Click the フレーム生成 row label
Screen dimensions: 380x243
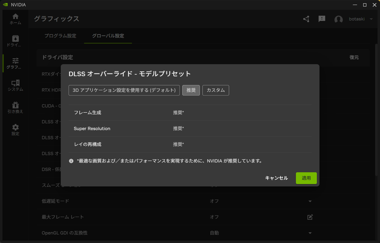coord(88,113)
